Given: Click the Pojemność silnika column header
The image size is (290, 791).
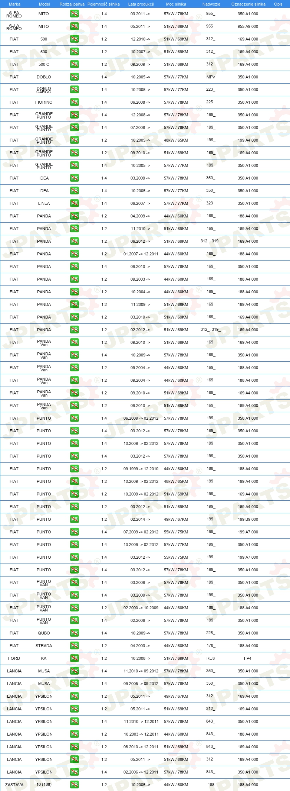Looking at the screenshot, I should (103, 4).
